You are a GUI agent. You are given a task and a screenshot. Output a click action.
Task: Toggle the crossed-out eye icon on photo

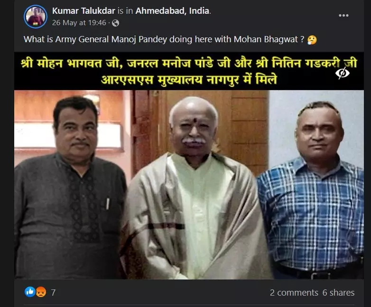[343, 73]
